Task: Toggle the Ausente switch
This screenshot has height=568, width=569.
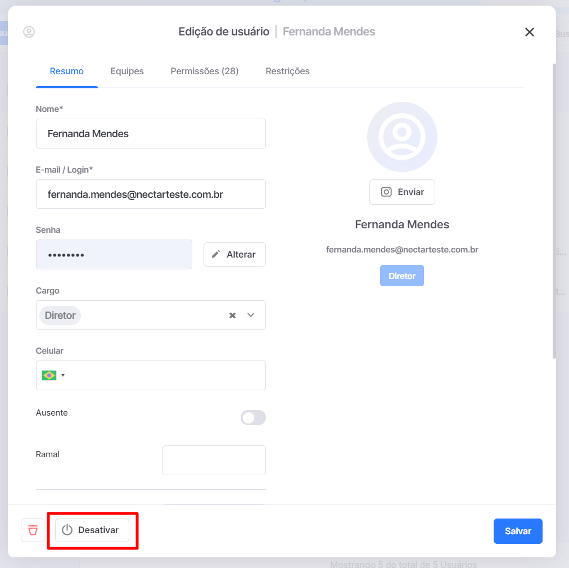Action: [x=253, y=417]
